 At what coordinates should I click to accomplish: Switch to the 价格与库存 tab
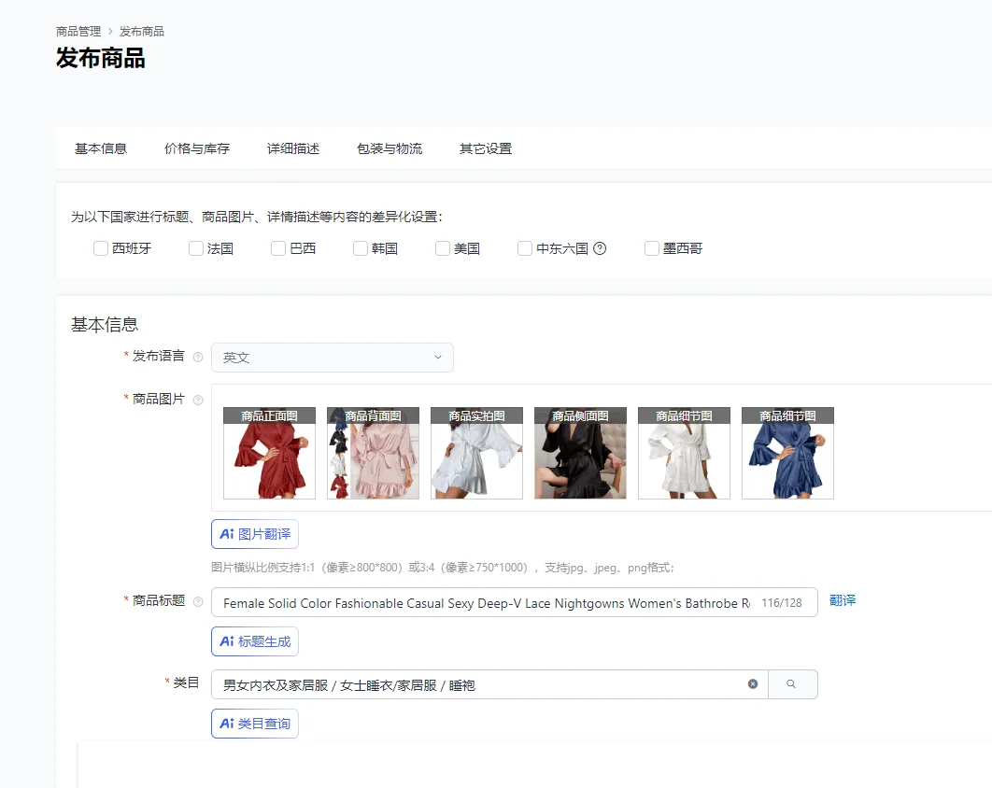[197, 148]
